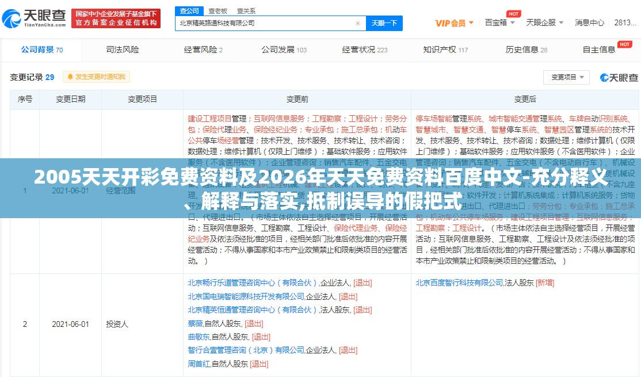Image resolution: width=641 pixels, height=377 pixels.
Task: Switch to the 查关系 search tab
Action: [246, 11]
